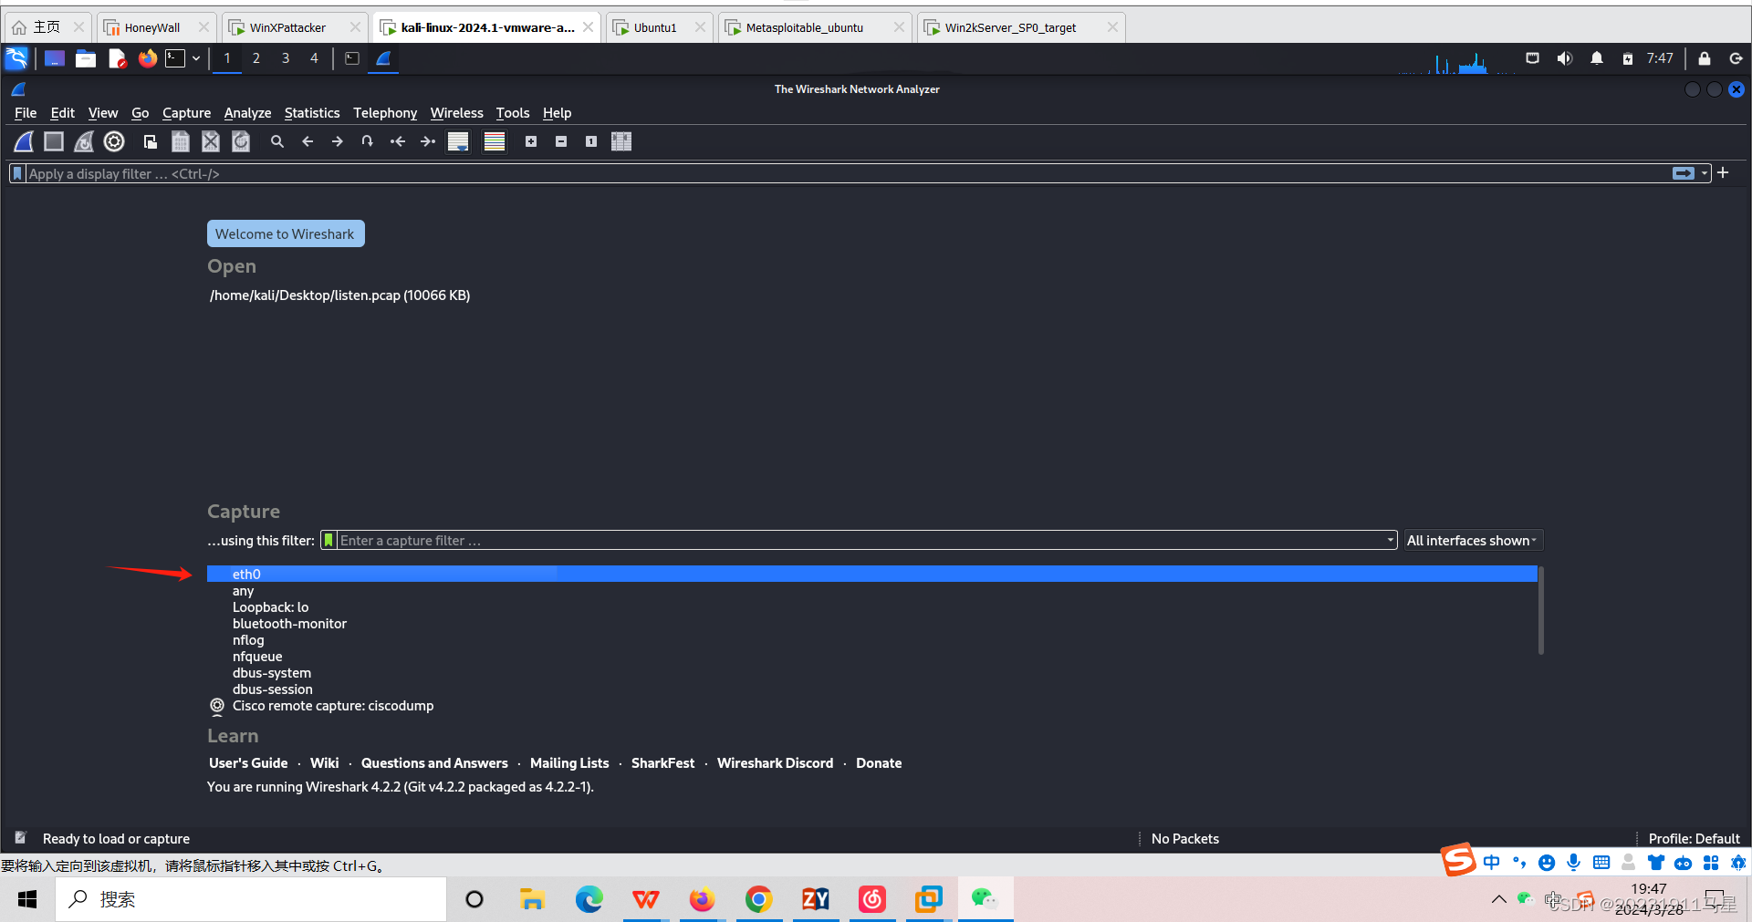The width and height of the screenshot is (1752, 922).
Task: Restart the current capture from the toolbar
Action: pyautogui.click(x=84, y=141)
